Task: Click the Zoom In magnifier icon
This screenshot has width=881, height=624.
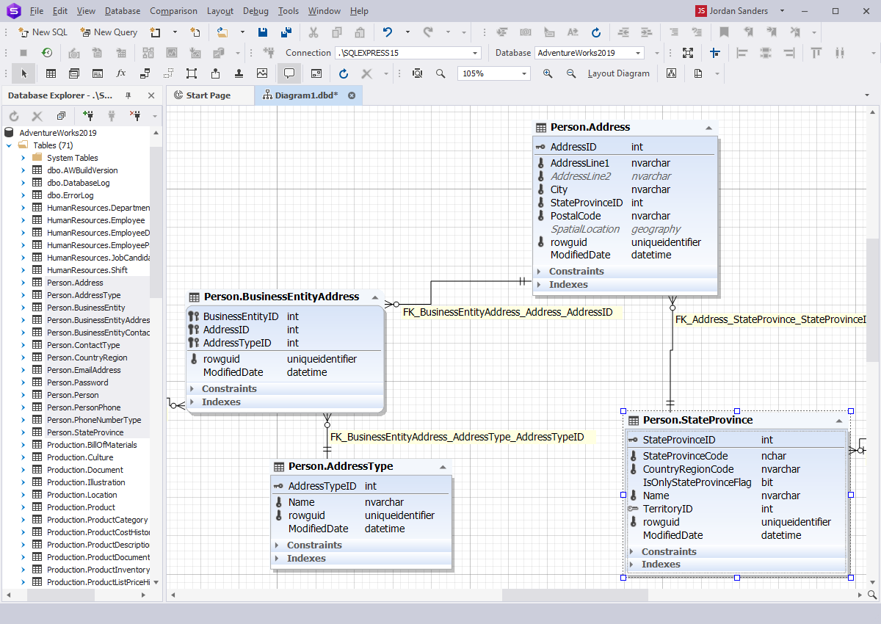Action: (x=548, y=73)
